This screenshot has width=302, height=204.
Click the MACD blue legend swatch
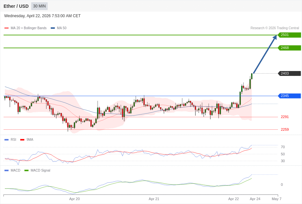point(7,171)
